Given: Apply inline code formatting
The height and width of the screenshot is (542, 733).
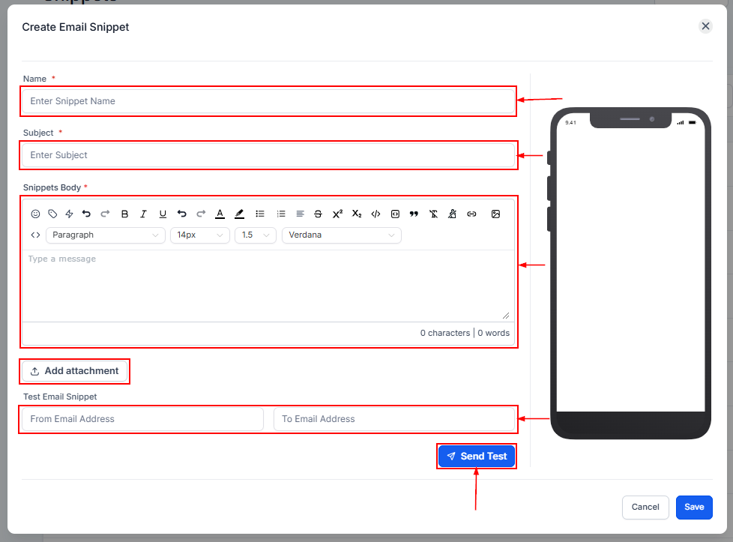Looking at the screenshot, I should [x=375, y=214].
